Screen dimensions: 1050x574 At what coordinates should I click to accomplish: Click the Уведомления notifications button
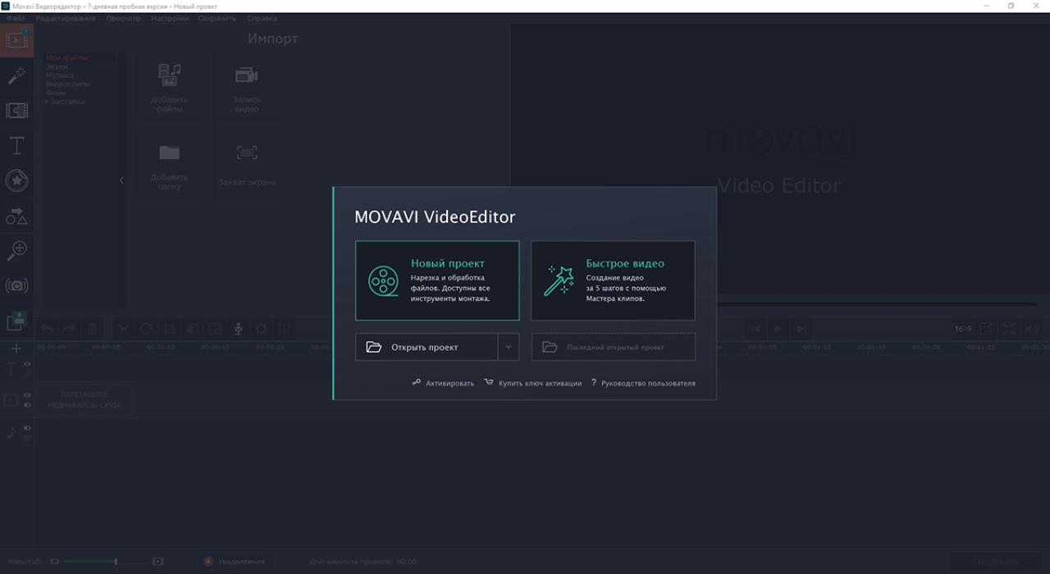pyautogui.click(x=235, y=562)
